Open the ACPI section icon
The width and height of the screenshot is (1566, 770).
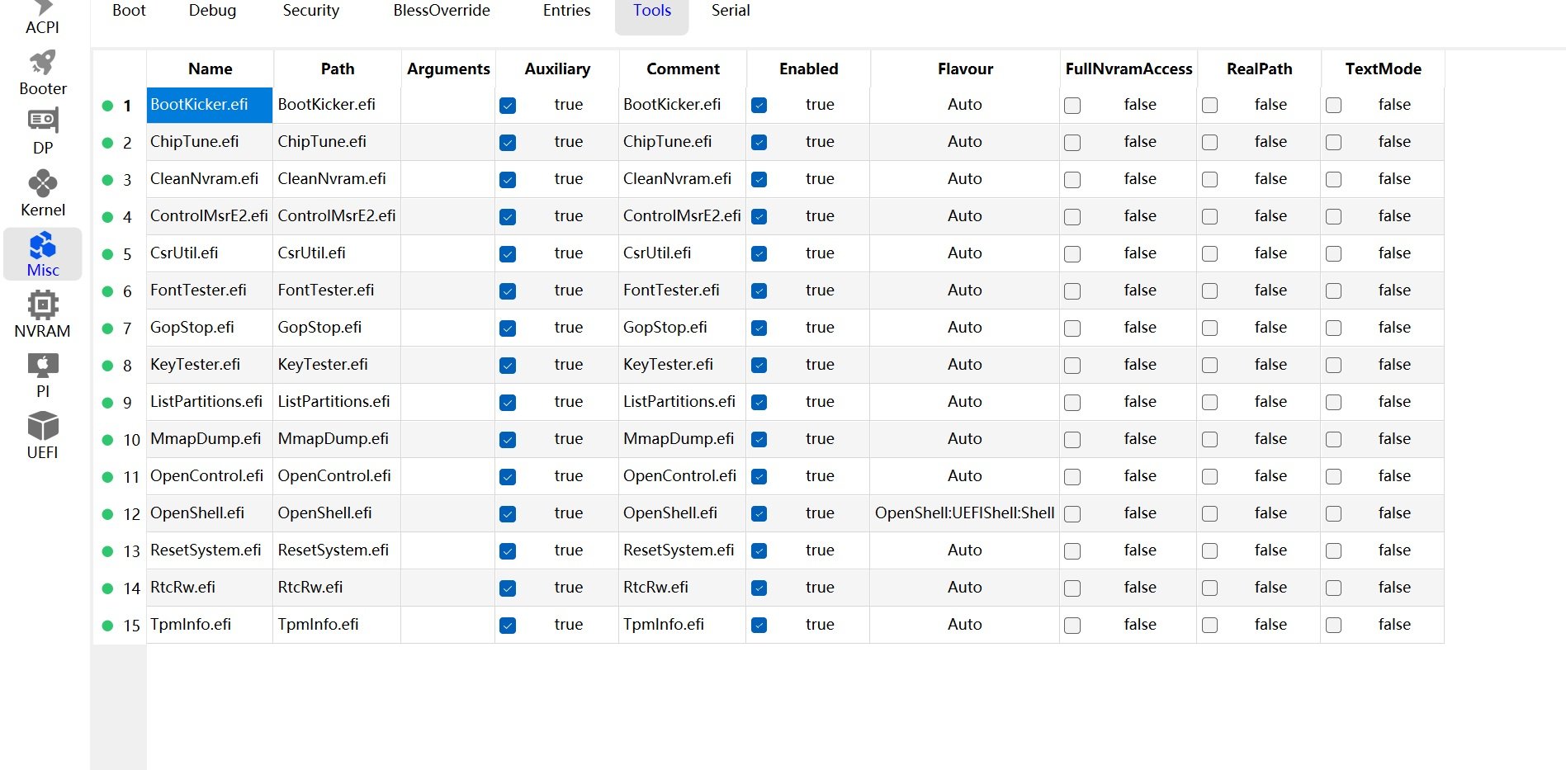tap(42, 8)
